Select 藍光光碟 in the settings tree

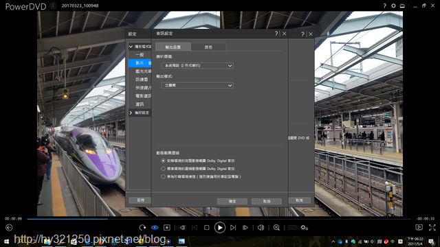pyautogui.click(x=143, y=71)
